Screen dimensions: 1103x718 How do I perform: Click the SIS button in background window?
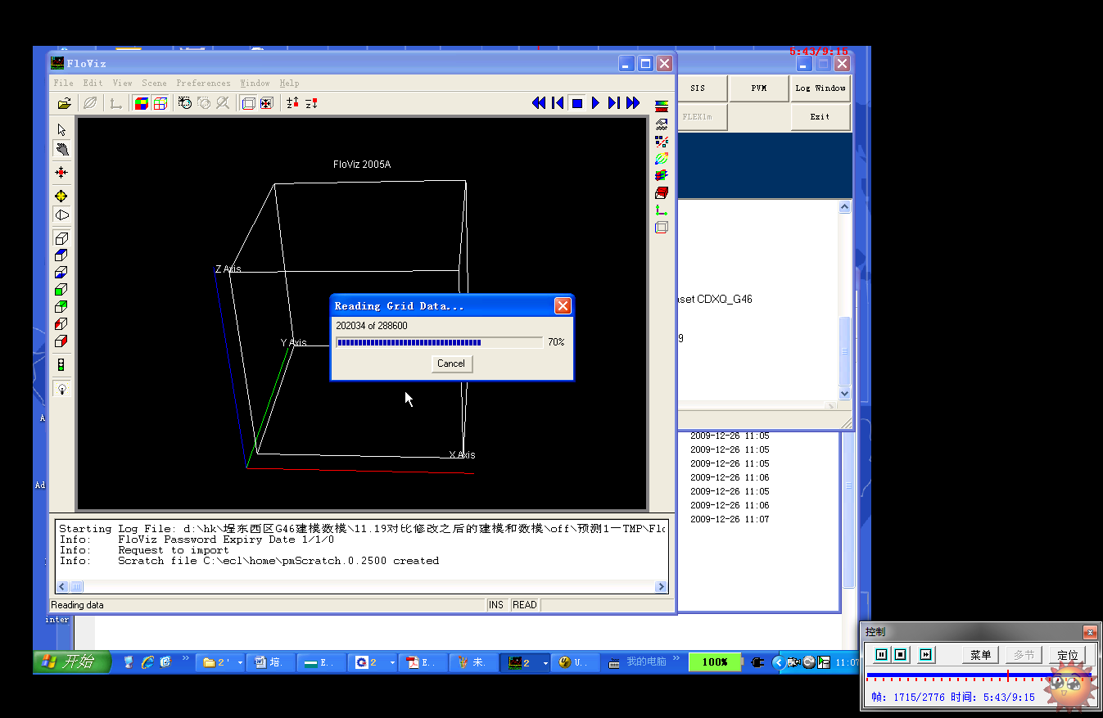coord(697,88)
